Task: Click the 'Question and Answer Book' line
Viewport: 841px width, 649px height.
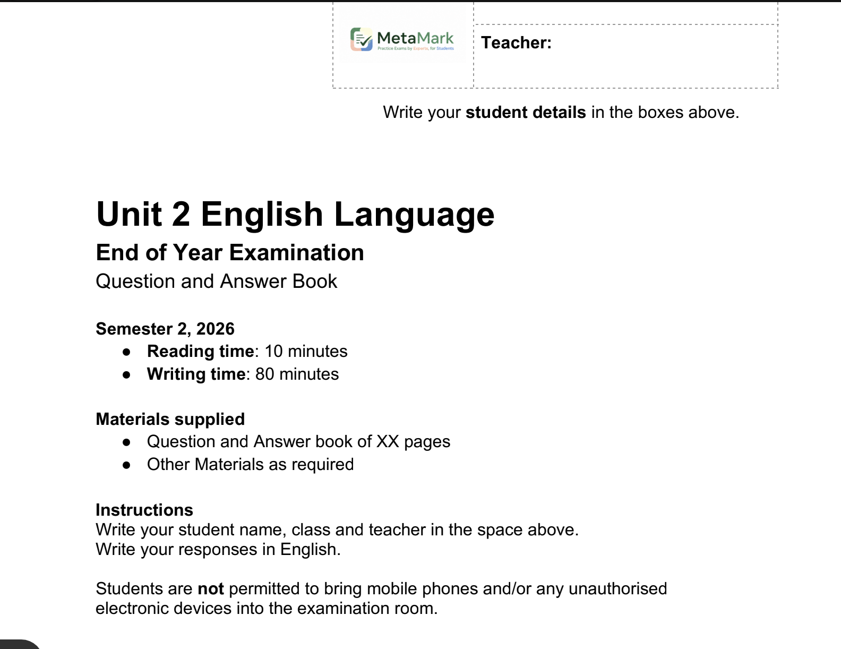Action: point(217,281)
